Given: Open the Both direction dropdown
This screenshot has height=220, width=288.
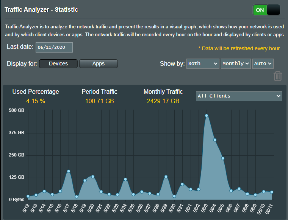Looking at the screenshot, I should pos(203,64).
